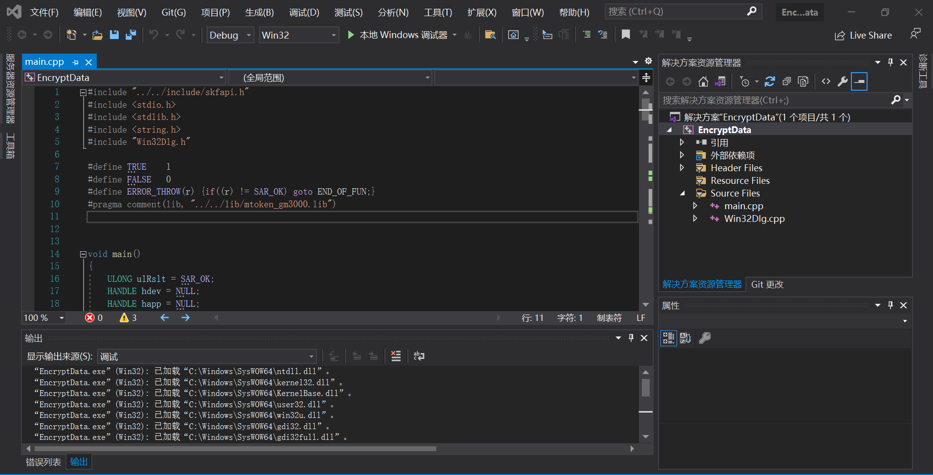This screenshot has height=475, width=933.
Task: Click the red error count indicator
Action: [94, 318]
